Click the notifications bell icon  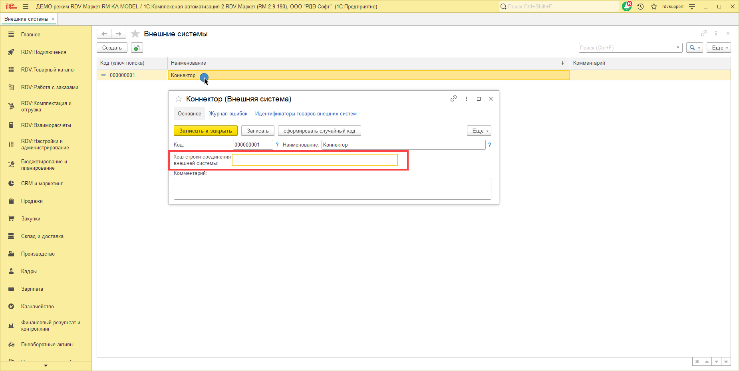click(626, 7)
